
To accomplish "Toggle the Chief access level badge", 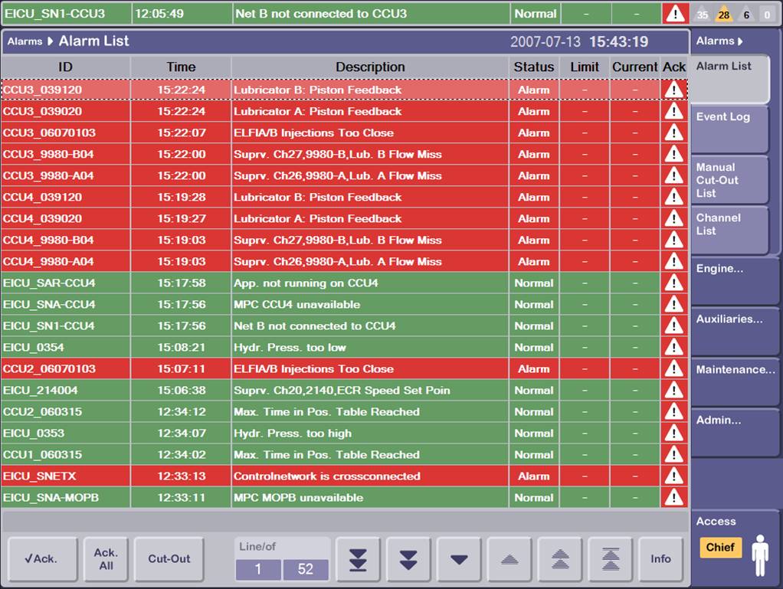I will tap(720, 548).
